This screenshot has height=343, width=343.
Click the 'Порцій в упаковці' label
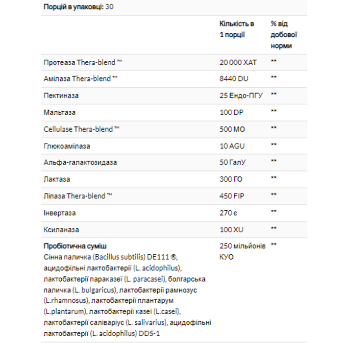tap(73, 7)
